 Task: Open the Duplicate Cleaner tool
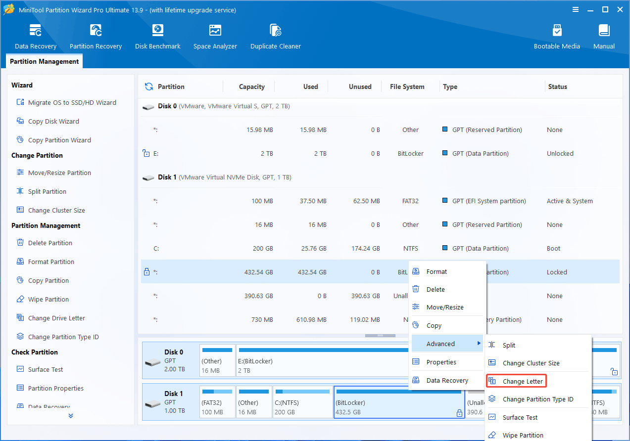pos(276,37)
